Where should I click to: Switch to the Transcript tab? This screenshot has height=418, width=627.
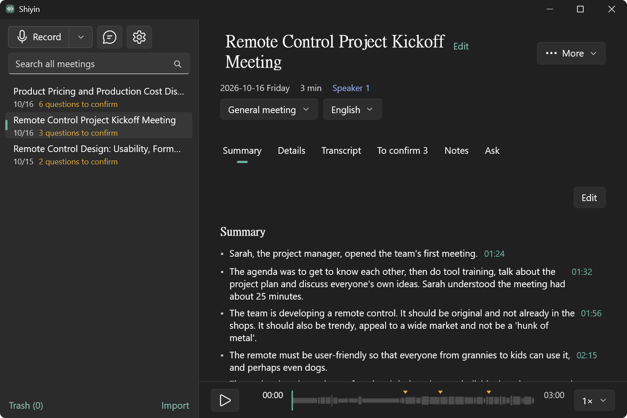(341, 151)
